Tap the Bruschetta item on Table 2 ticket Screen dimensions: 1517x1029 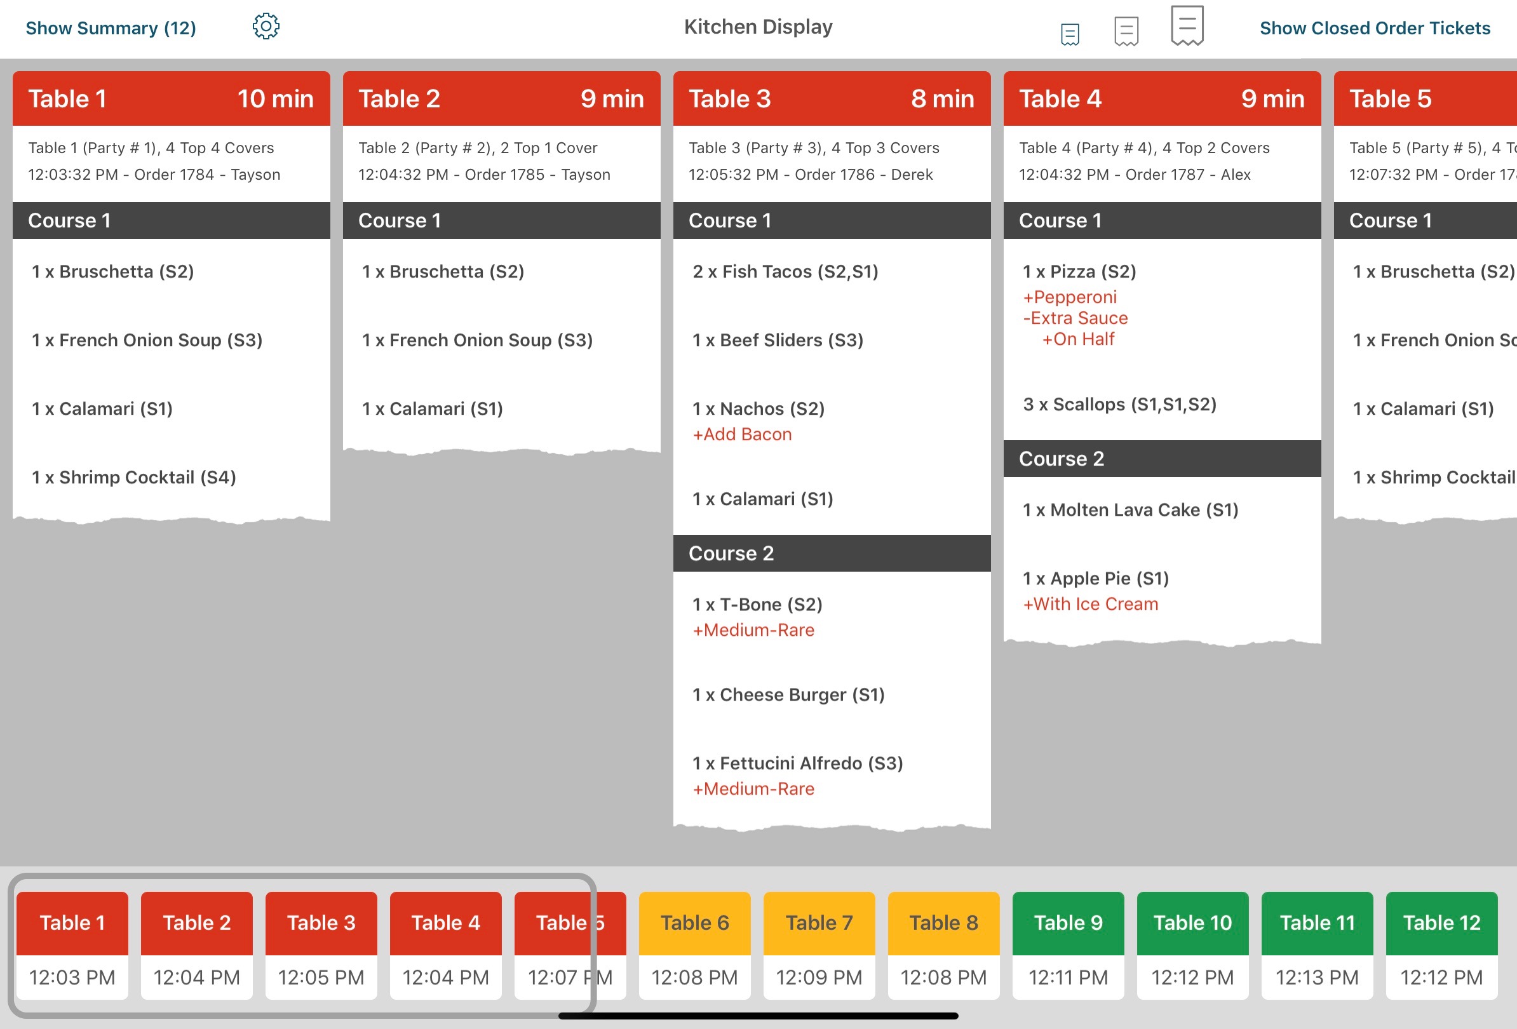coord(443,271)
